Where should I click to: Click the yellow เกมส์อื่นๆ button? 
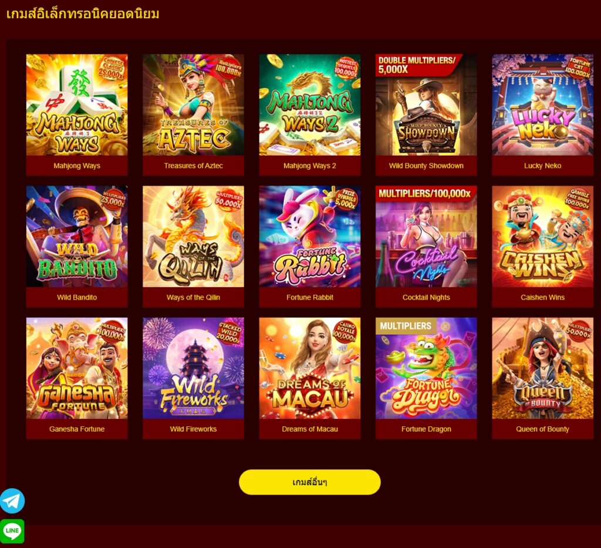coord(310,482)
